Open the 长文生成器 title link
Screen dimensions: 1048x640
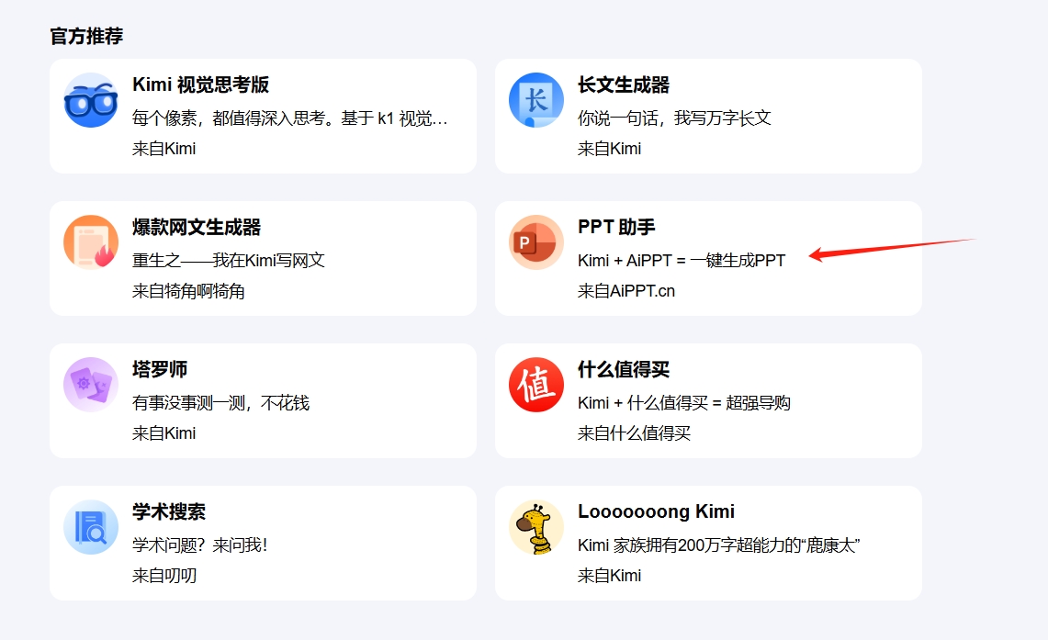point(623,85)
